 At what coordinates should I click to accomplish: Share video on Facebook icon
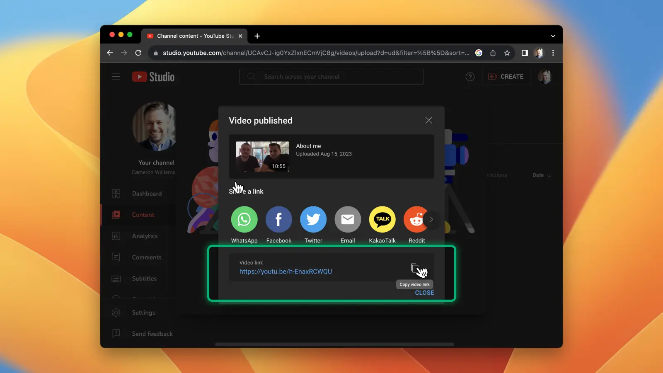tap(278, 219)
